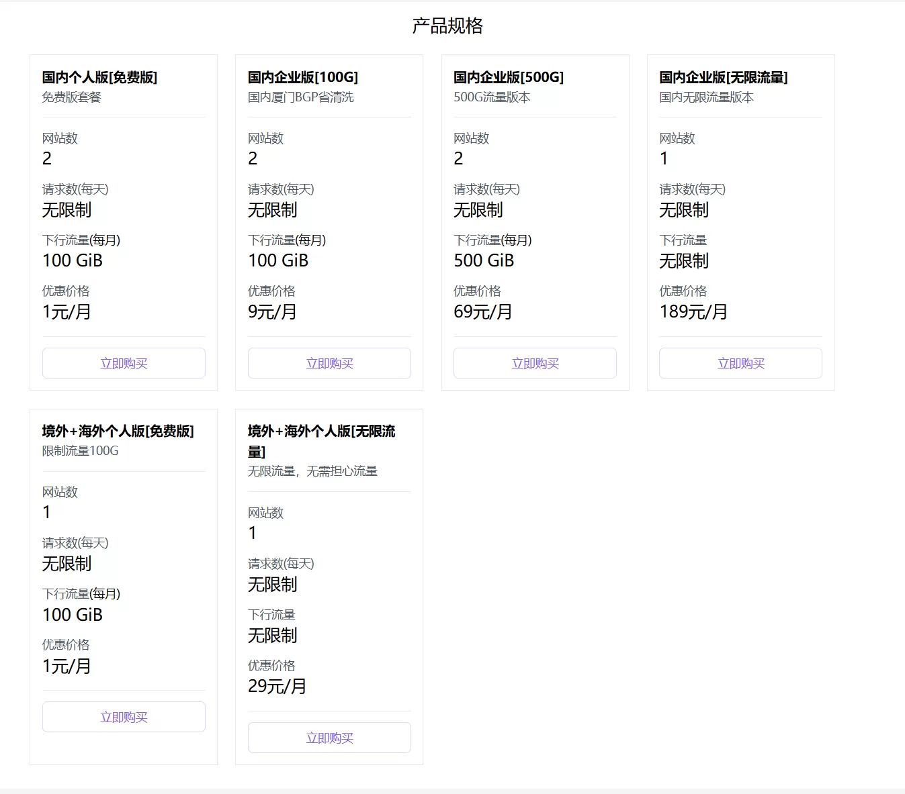Click the 境外+海外个人版[无限流量] title
905x794 pixels.
click(322, 441)
